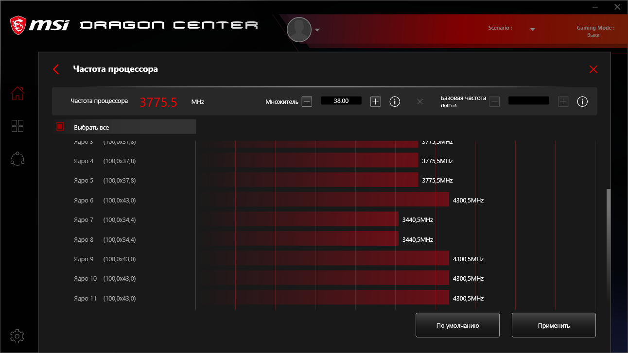Focus the Множитель field showing 38,00
Screen dimensions: 628x353
pos(341,101)
